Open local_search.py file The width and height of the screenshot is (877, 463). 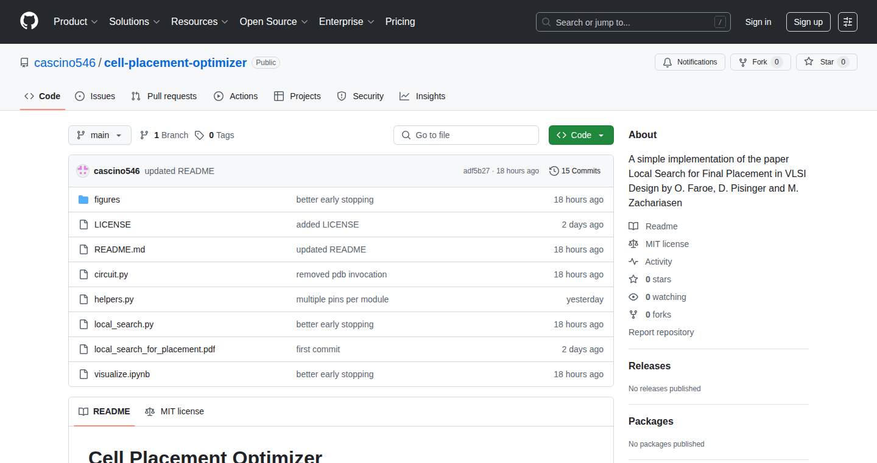pos(124,324)
